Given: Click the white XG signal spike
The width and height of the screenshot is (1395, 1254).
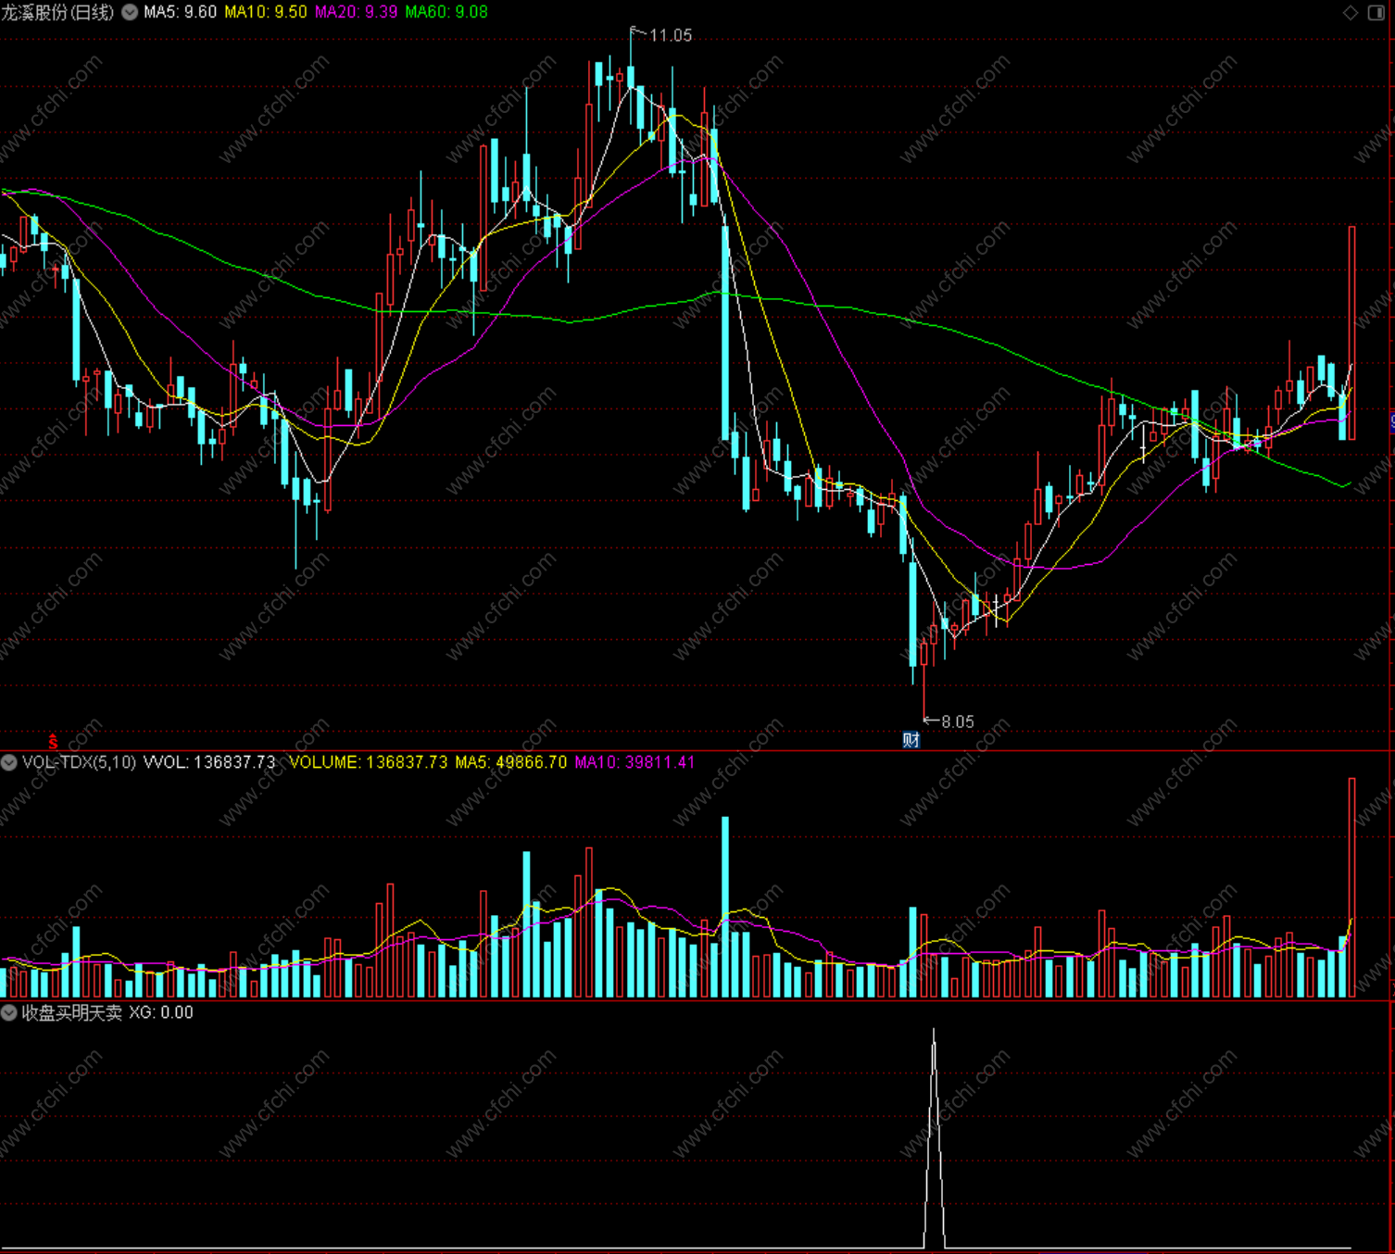Looking at the screenshot, I should tap(934, 1139).
